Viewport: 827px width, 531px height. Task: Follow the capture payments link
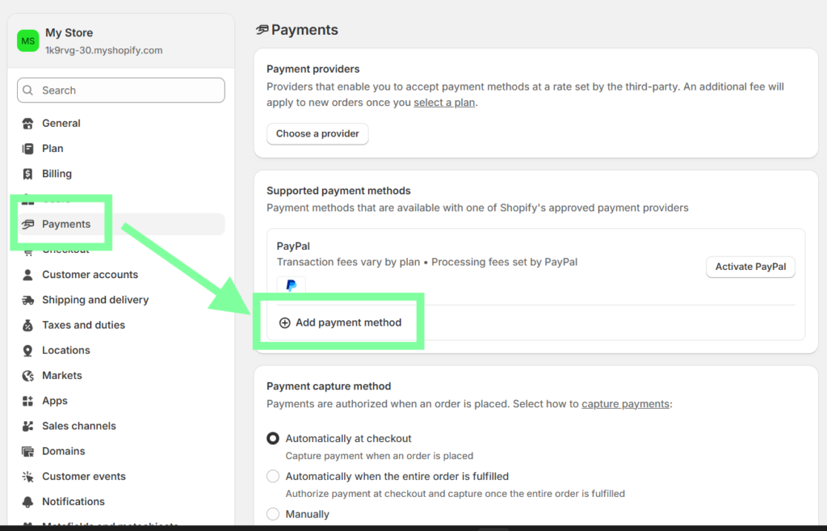625,404
